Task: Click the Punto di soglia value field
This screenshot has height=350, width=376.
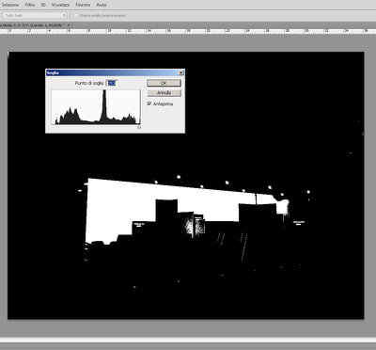Action: 111,83
